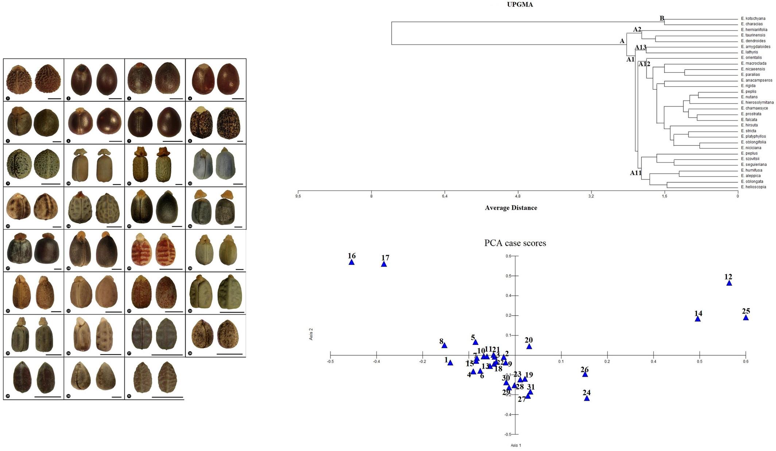Click the 1,6 distance tick label
The width and height of the screenshot is (776, 451).
[x=664, y=197]
